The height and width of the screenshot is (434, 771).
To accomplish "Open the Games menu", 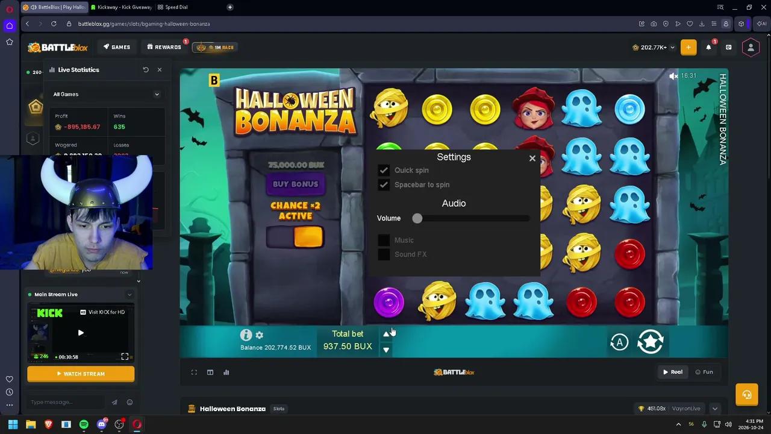I will point(117,47).
